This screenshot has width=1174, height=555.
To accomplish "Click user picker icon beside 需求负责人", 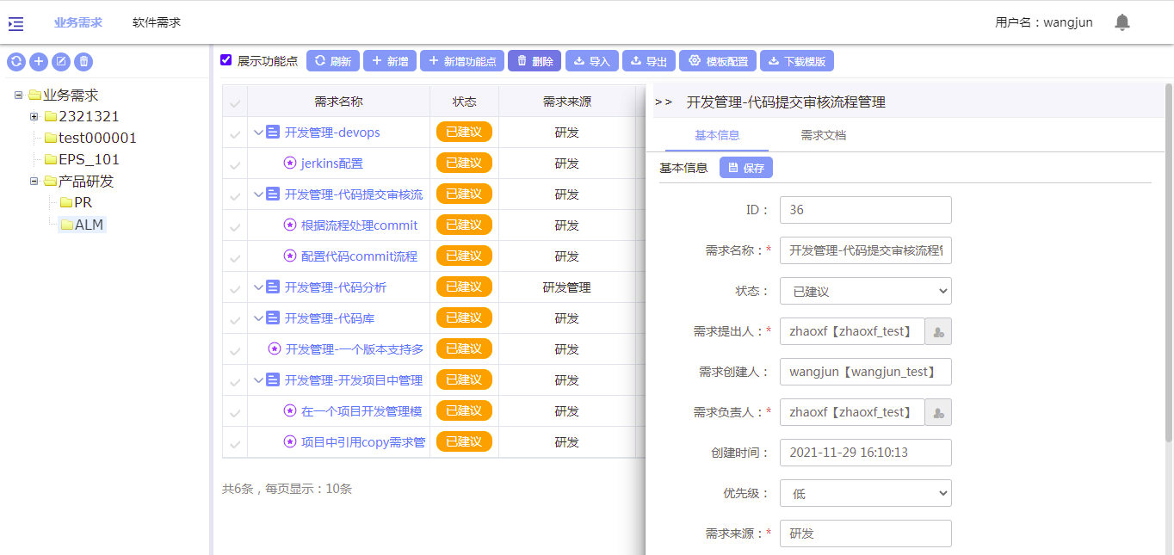I will click(x=938, y=412).
